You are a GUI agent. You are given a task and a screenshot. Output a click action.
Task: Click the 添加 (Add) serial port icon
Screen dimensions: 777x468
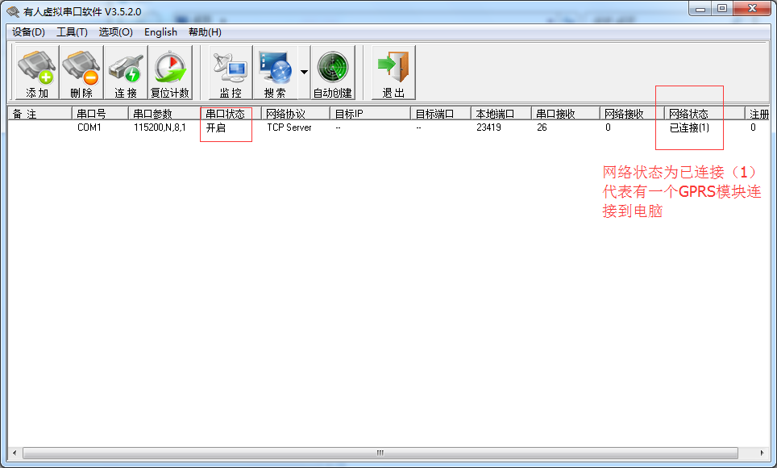coord(36,73)
